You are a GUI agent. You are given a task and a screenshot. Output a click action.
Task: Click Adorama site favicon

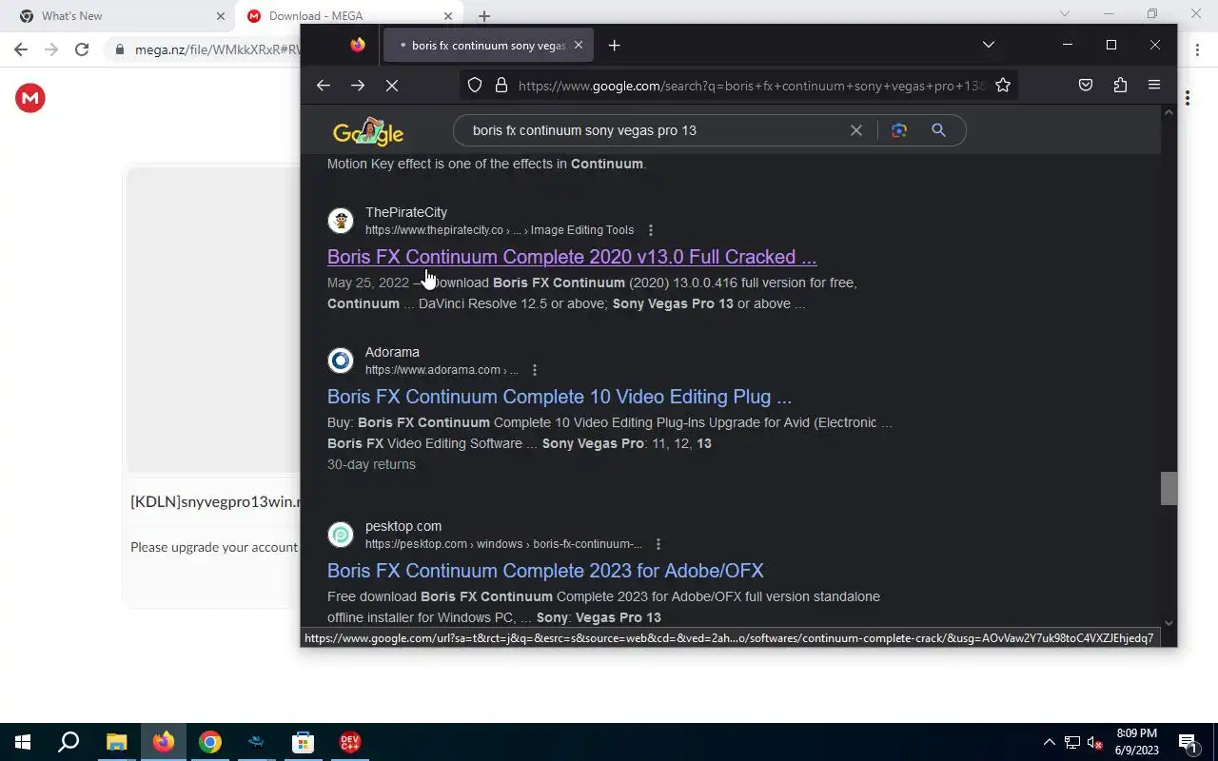(341, 361)
